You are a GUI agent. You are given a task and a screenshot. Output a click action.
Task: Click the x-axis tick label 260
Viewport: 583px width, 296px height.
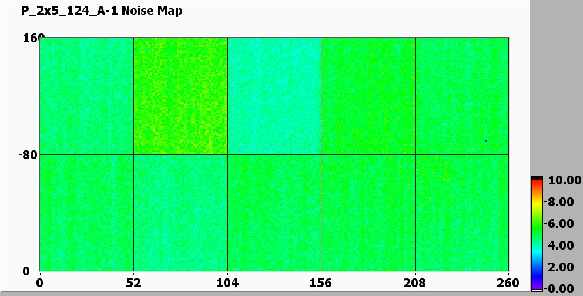[508, 284]
